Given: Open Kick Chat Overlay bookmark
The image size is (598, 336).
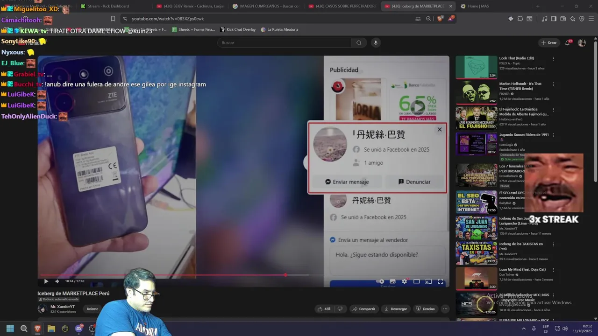Looking at the screenshot, I should coord(237,29).
